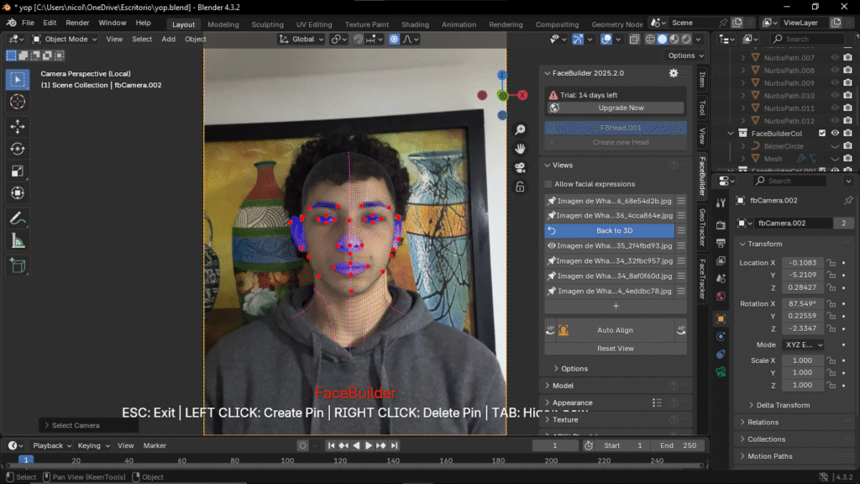Click the Location X value field
Image resolution: width=860 pixels, height=484 pixels.
(802, 263)
